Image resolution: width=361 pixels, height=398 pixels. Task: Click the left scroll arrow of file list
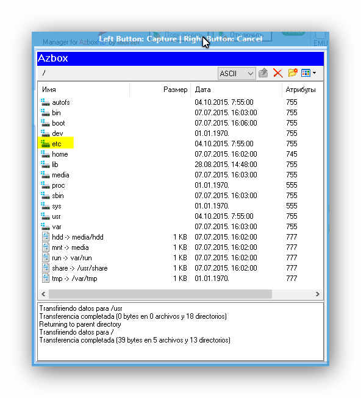pyautogui.click(x=43, y=294)
